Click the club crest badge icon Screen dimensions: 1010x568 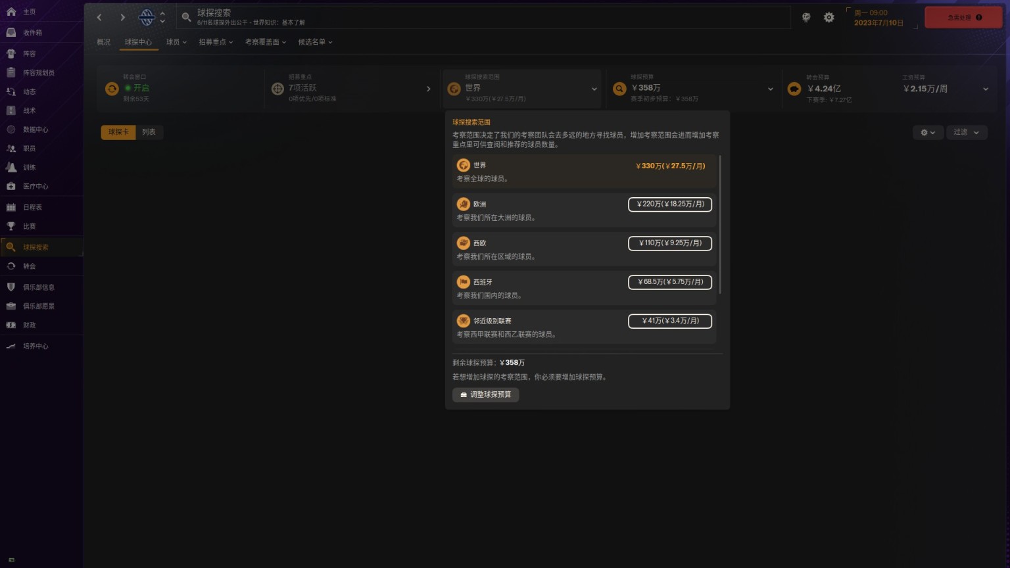[x=147, y=18]
